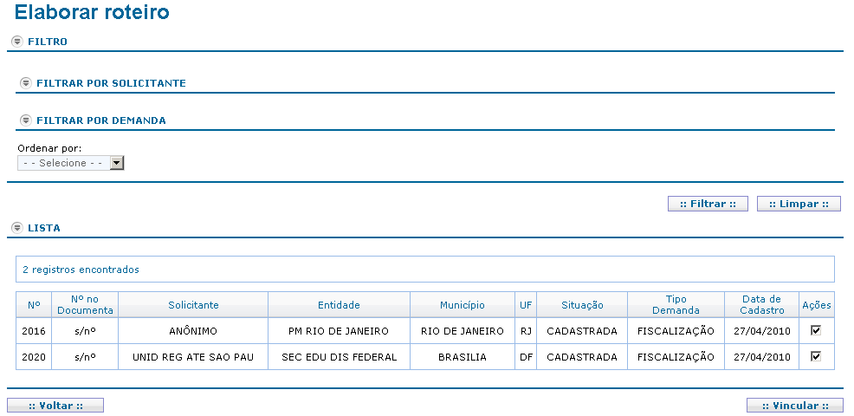
Task: Select the cell with number 2016
Action: (x=34, y=331)
